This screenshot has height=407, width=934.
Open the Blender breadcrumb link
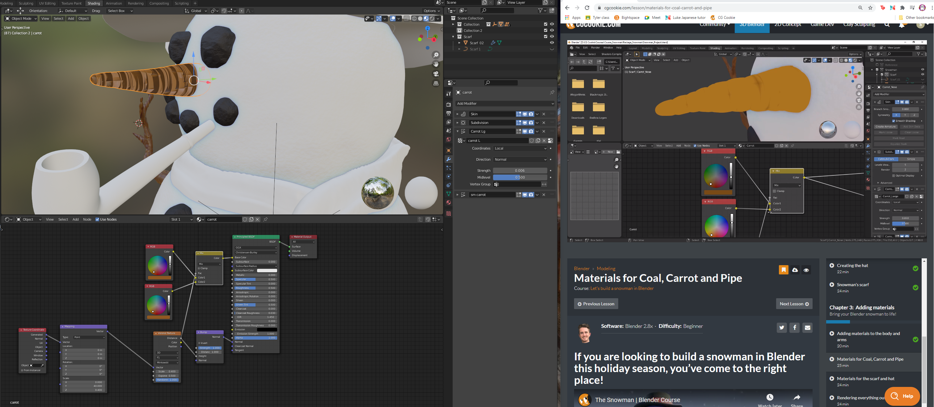(581, 269)
